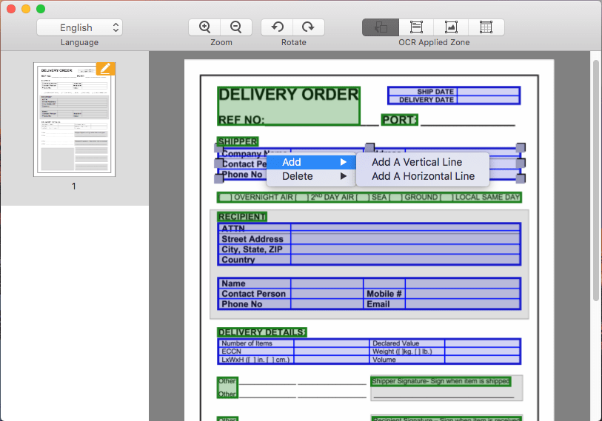Viewport: 602px width, 421px height.
Task: Click the vertical scrollbar of document view
Action: (595, 181)
